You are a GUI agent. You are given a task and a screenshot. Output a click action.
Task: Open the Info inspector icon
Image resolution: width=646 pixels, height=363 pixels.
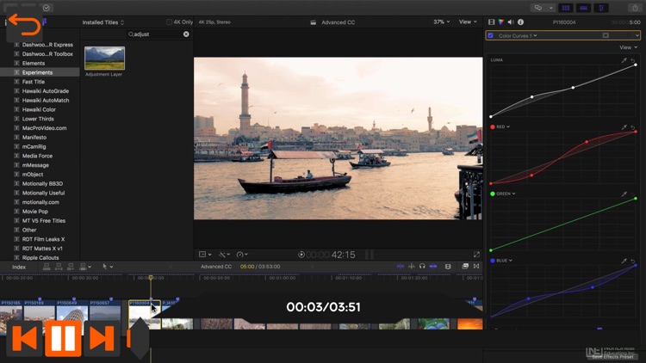click(x=521, y=22)
